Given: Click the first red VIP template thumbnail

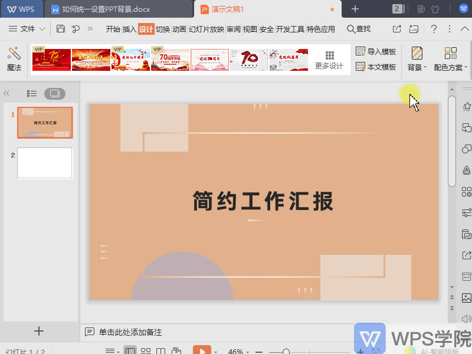Looking at the screenshot, I should [x=51, y=59].
